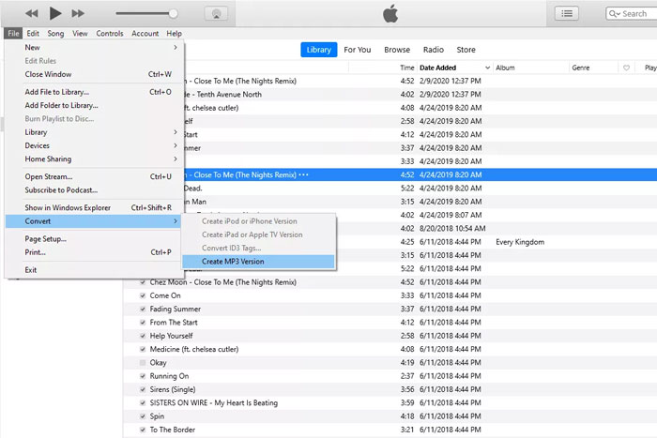Open the list view button near search
The height and width of the screenshot is (438, 657).
[567, 13]
